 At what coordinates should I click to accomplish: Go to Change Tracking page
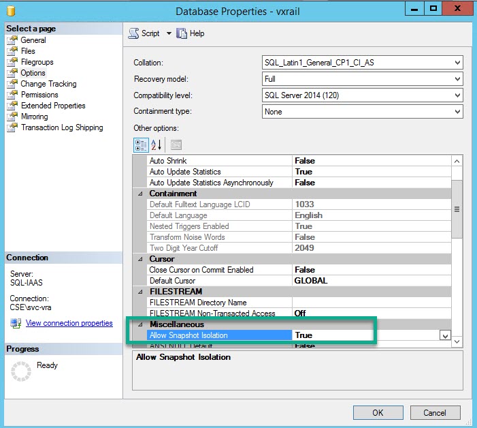point(48,84)
